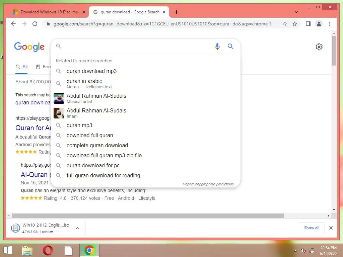The image size is (343, 257).
Task: Open the Chrome profile avatar
Action: click(x=319, y=24)
